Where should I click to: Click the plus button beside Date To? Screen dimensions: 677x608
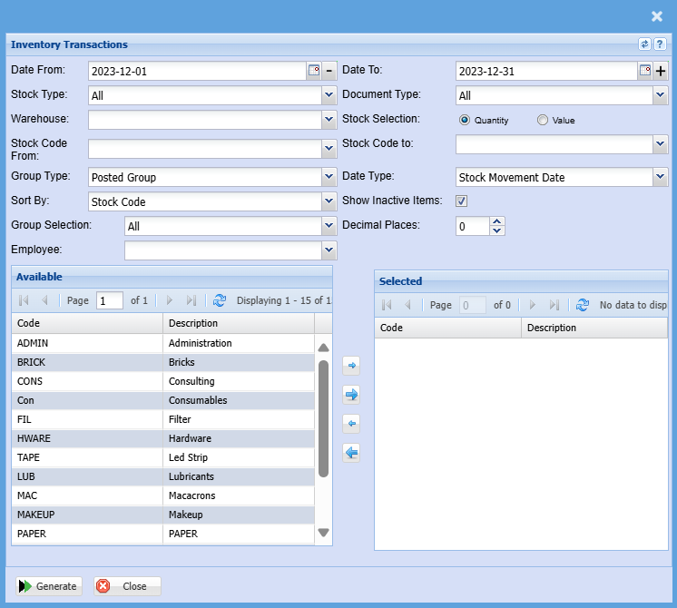[661, 71]
